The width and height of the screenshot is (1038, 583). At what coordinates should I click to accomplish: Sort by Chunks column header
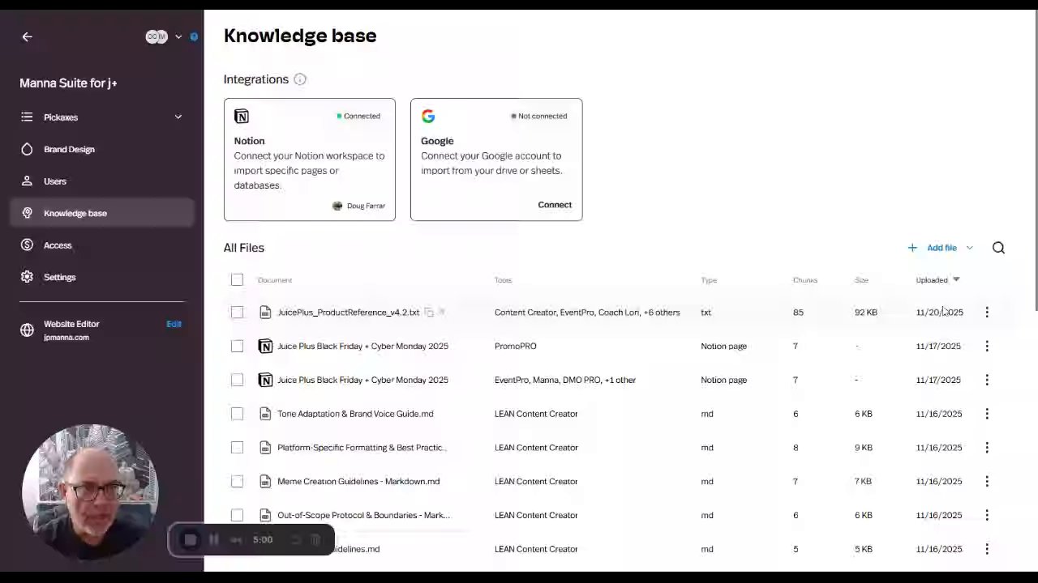805,280
